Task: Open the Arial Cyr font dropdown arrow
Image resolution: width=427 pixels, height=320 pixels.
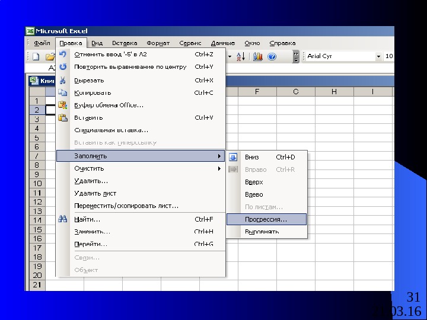Action: [378, 56]
